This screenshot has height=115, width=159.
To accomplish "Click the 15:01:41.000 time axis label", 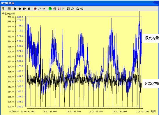I will click(120, 112).
